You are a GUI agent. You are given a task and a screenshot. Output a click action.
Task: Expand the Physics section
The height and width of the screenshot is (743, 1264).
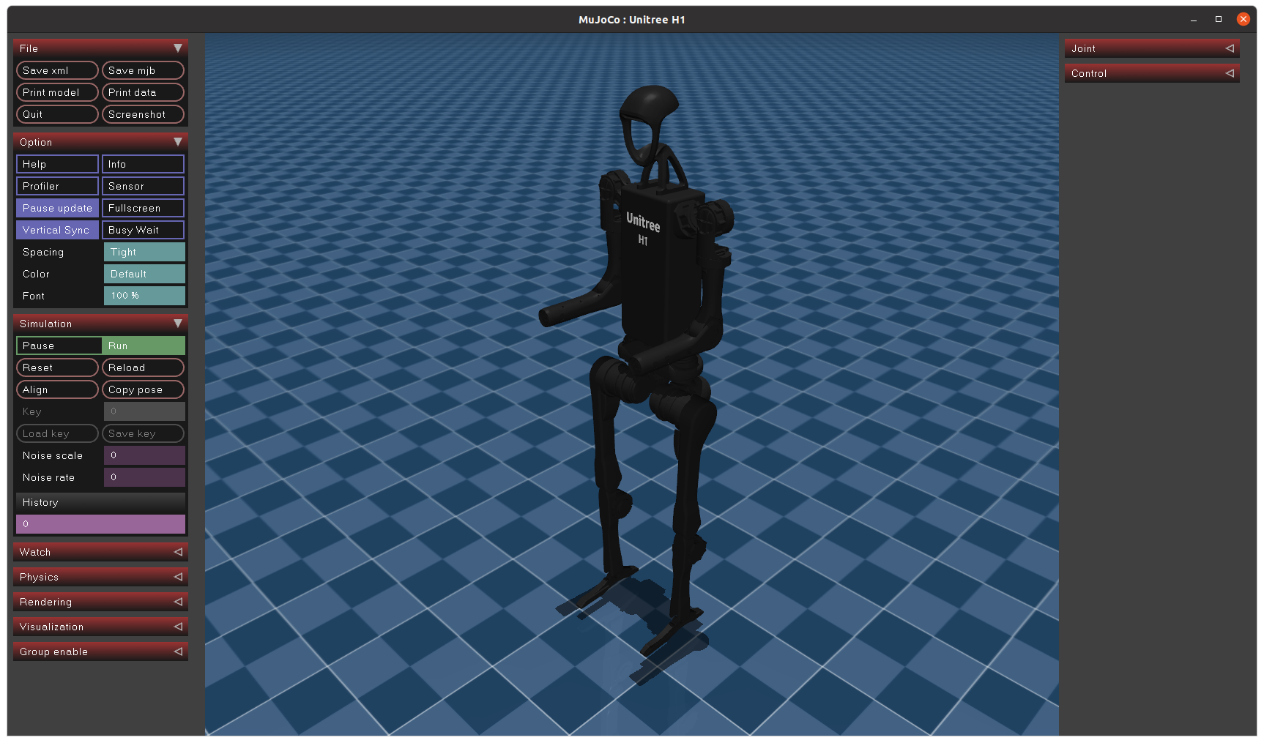point(100,577)
